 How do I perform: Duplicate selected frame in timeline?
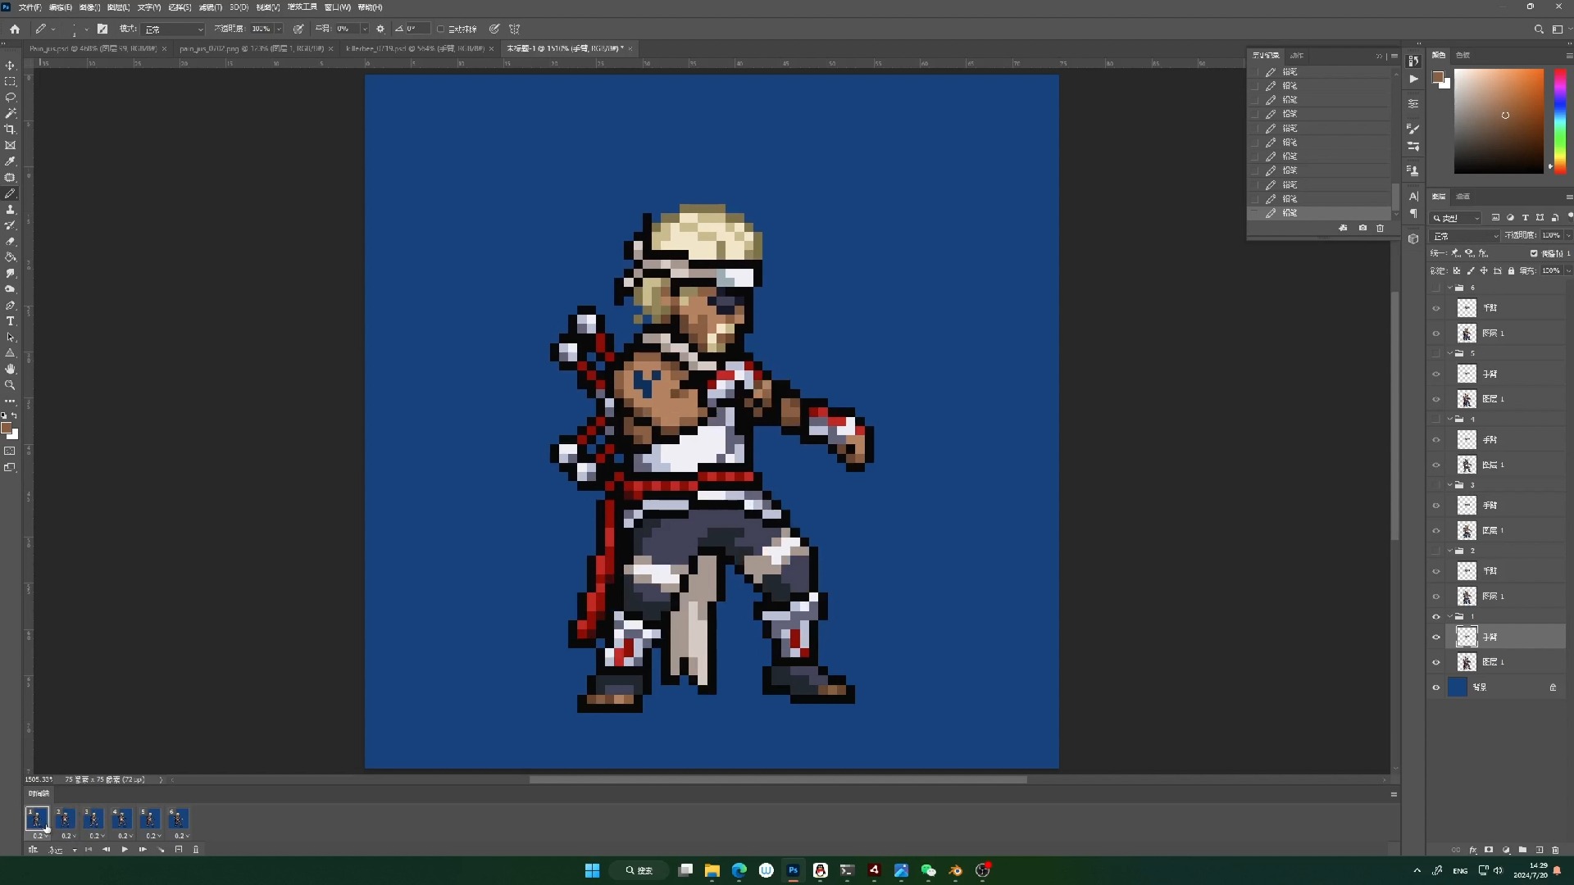click(179, 850)
